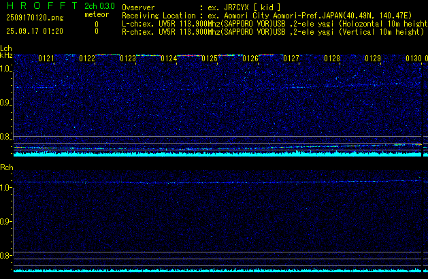Click the 1.0 kHz tick on Lch axis

pos(5,69)
